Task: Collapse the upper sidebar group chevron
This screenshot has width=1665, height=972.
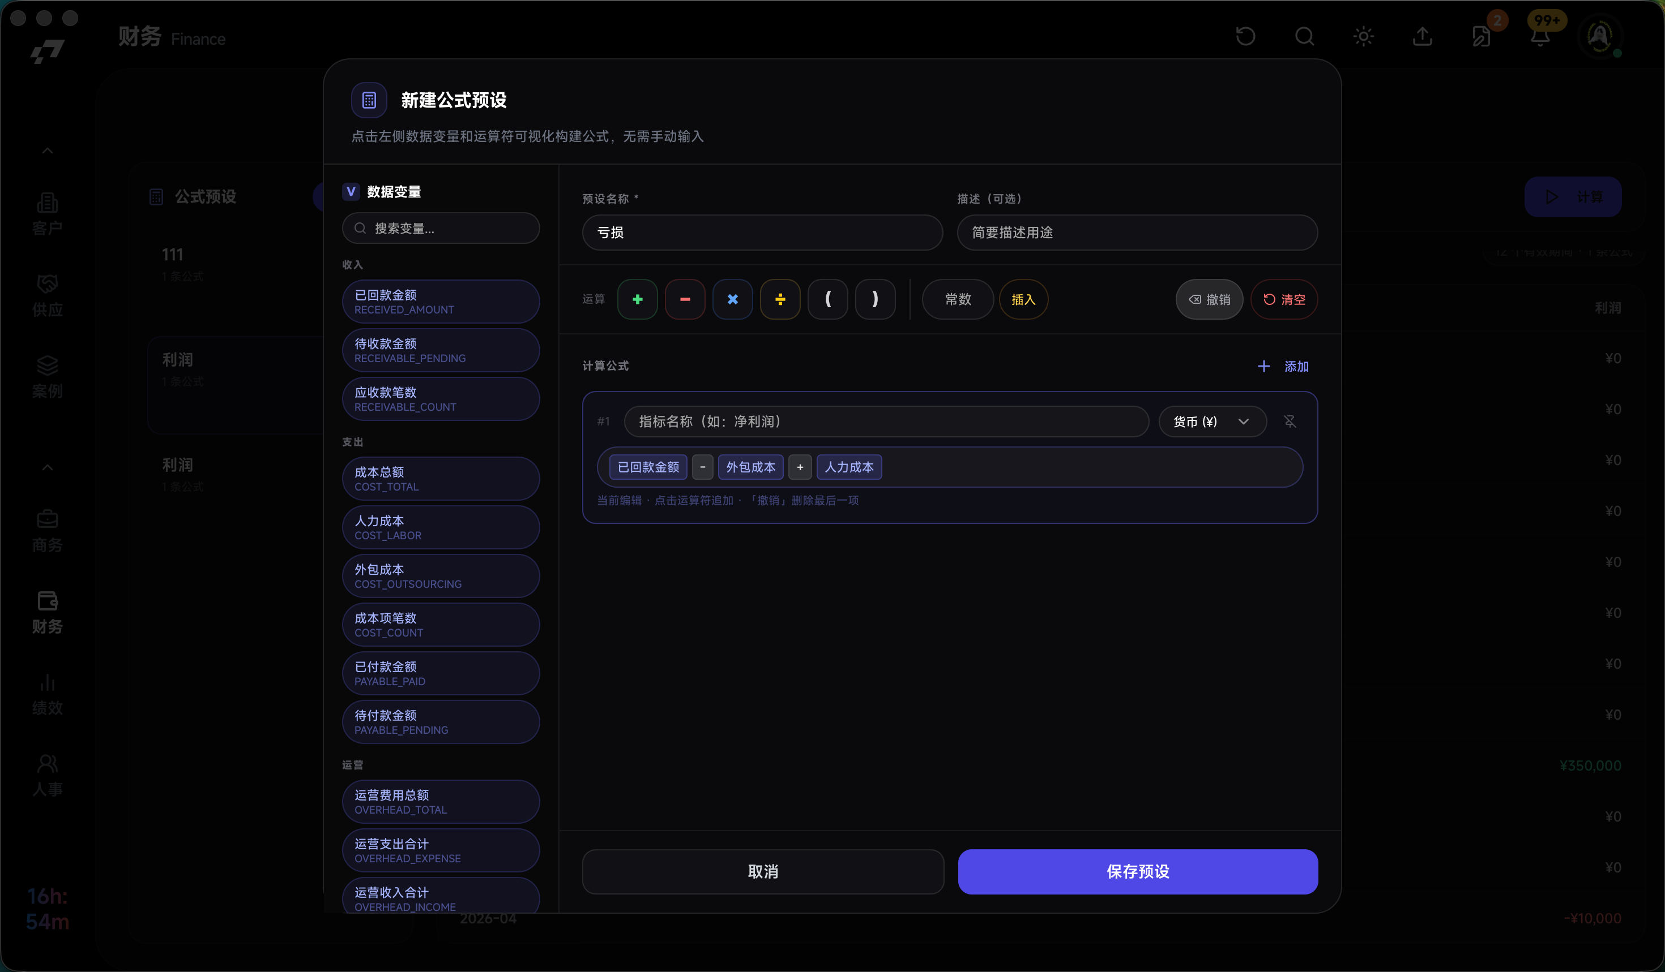Action: pos(48,151)
